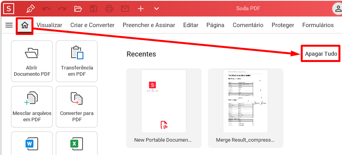Go to the Home tab icon
The height and width of the screenshot is (155, 342).
tap(25, 26)
